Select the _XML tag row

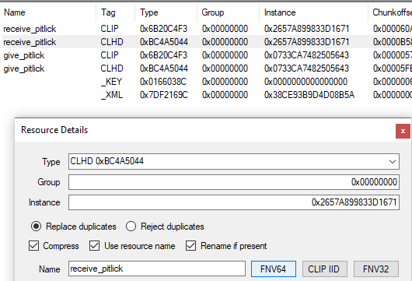point(207,95)
